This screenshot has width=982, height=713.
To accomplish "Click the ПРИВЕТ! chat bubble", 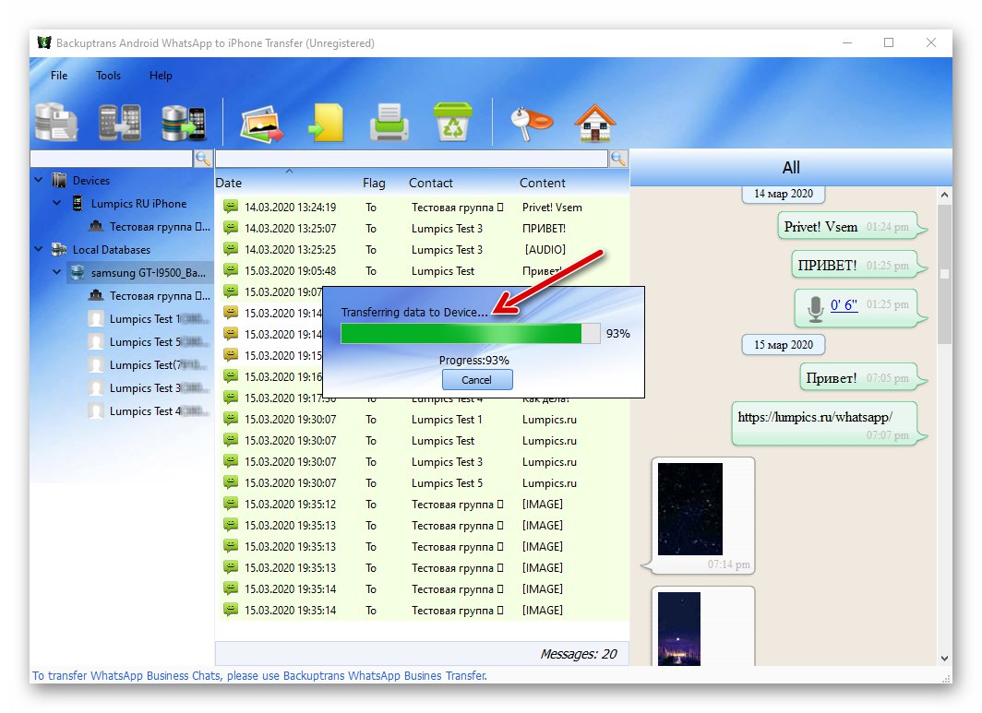I will coord(858,266).
